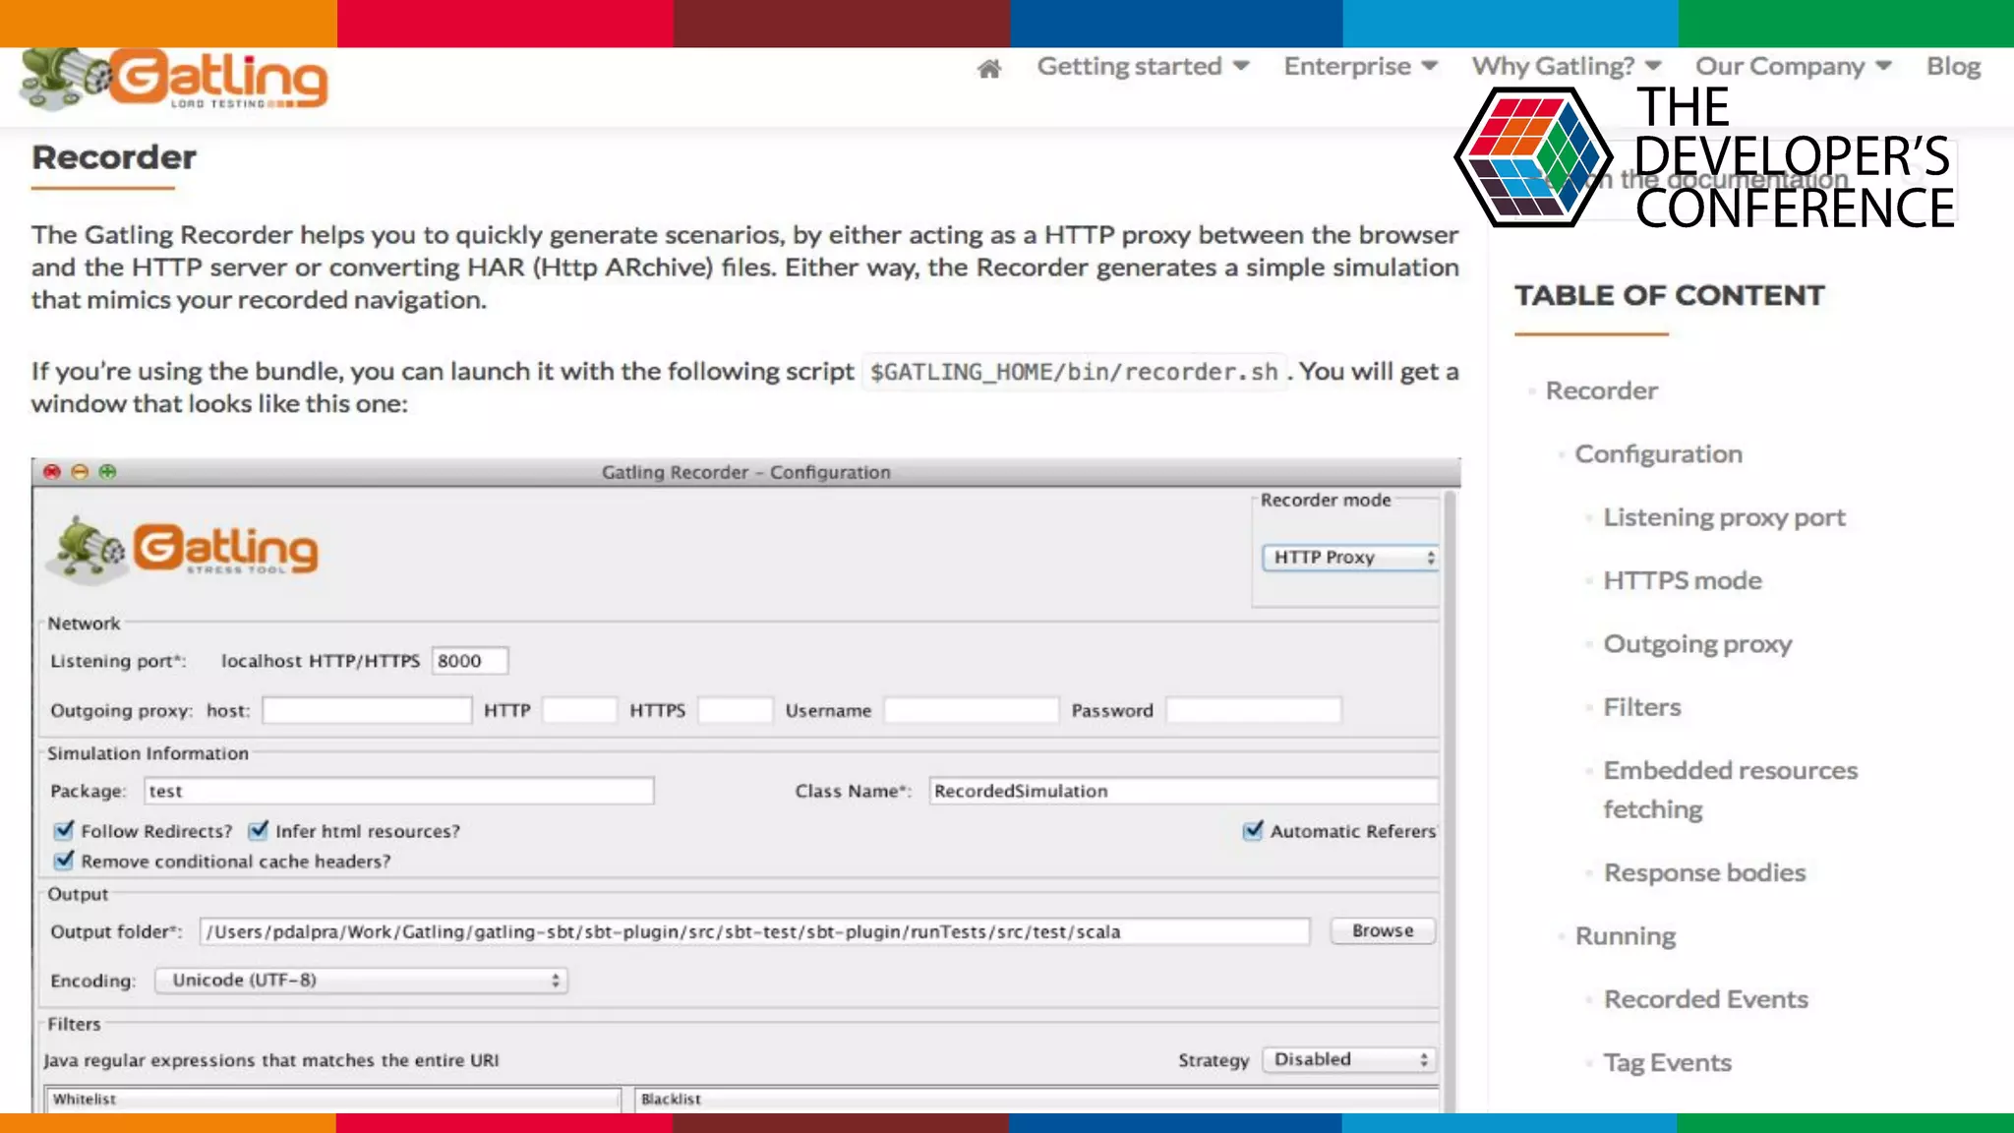Click the Browse button for output folder

tap(1382, 930)
